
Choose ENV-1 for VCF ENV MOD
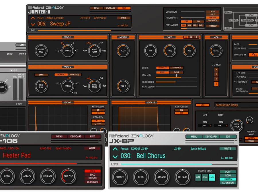pos(163,72)
